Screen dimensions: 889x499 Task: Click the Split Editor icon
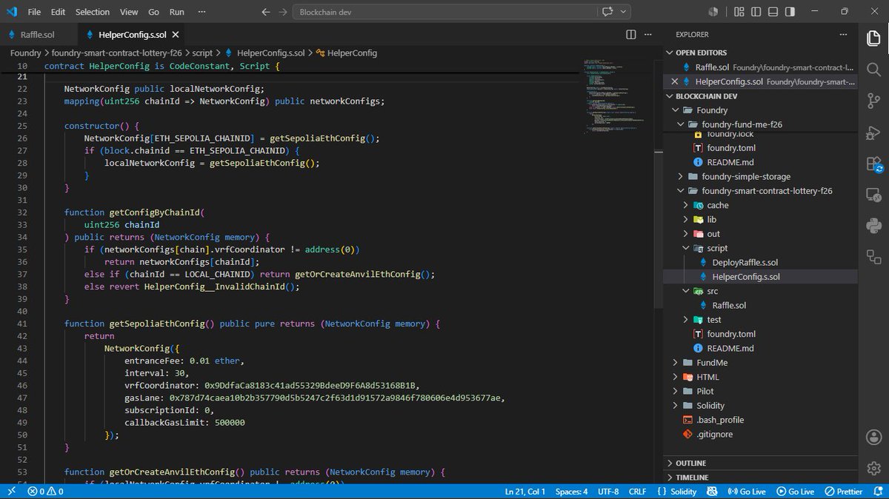pyautogui.click(x=631, y=35)
